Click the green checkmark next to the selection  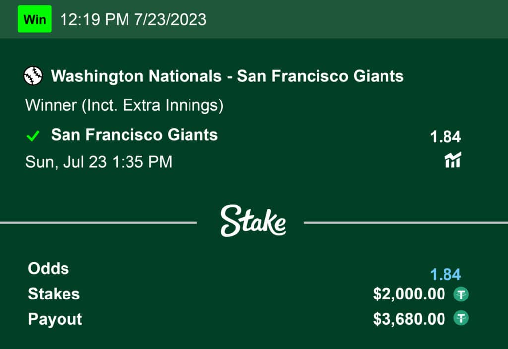point(33,136)
